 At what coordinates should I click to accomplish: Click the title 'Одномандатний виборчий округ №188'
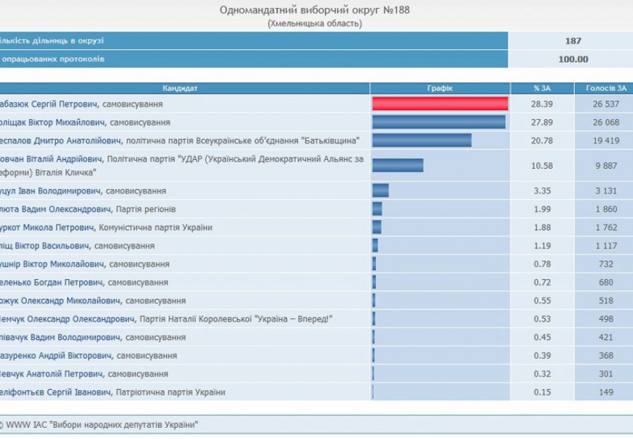[x=314, y=10]
